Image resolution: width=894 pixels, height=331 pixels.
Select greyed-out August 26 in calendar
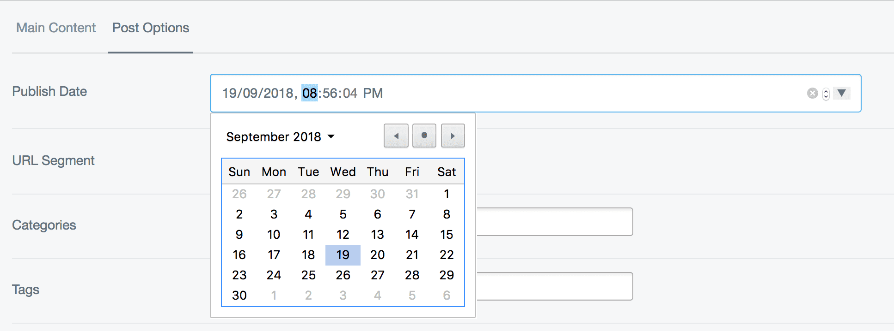click(x=239, y=194)
